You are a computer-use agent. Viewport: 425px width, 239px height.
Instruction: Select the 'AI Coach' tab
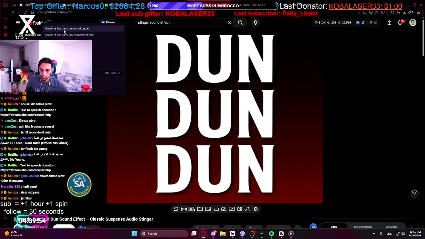391,227
